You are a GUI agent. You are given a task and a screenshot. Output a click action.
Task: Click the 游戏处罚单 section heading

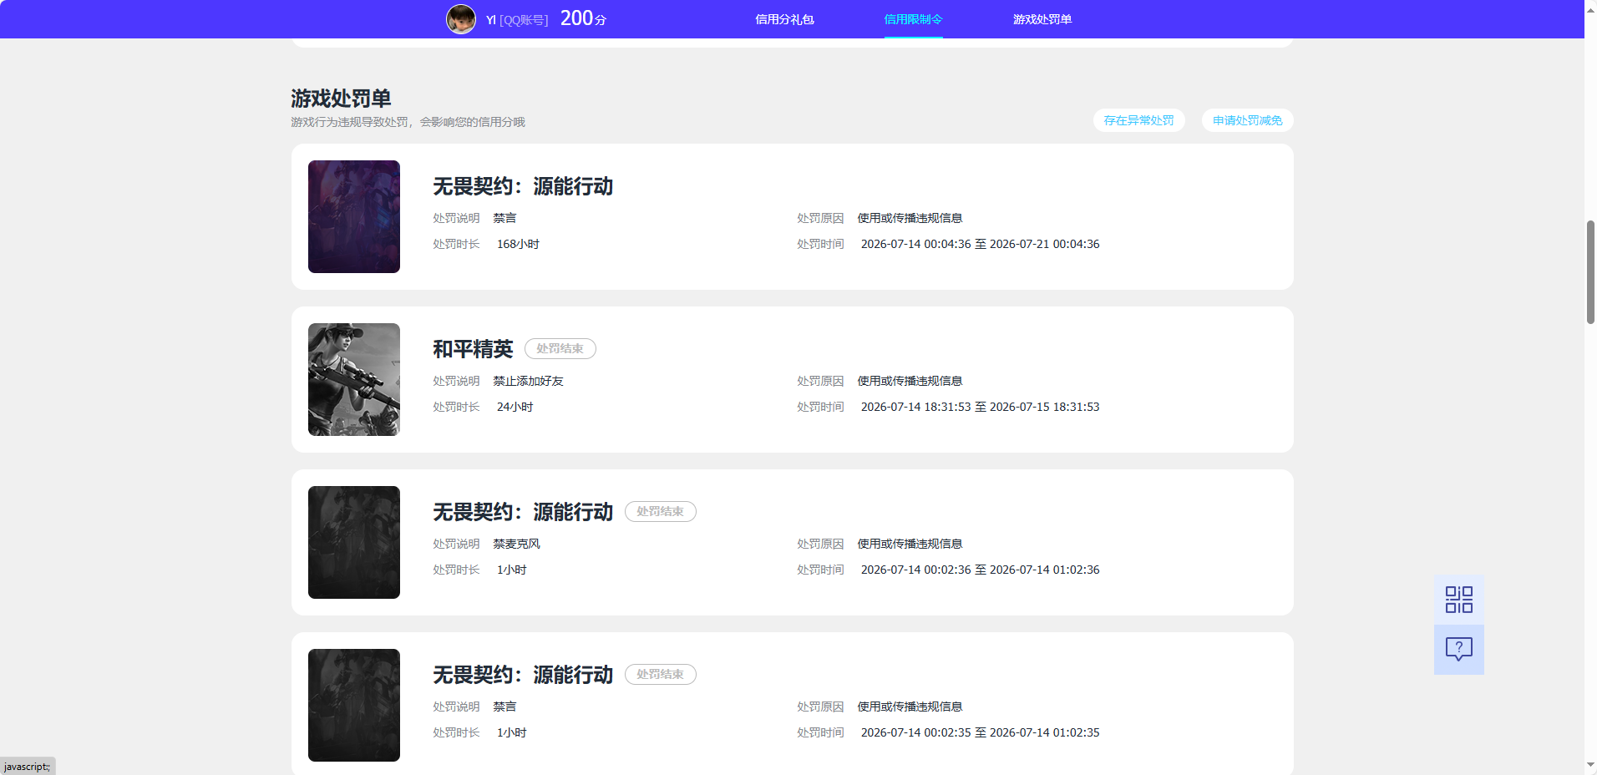[x=341, y=99]
